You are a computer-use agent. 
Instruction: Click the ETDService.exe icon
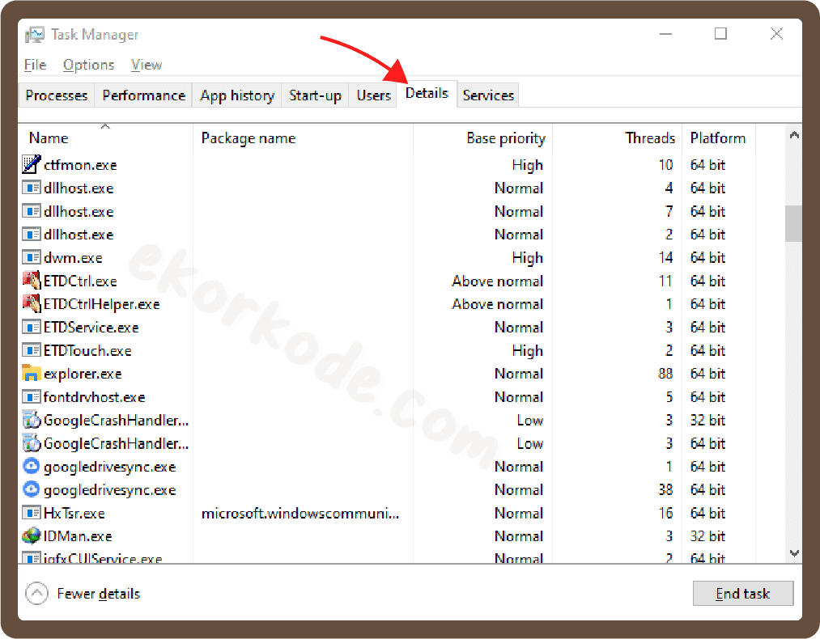pos(32,327)
